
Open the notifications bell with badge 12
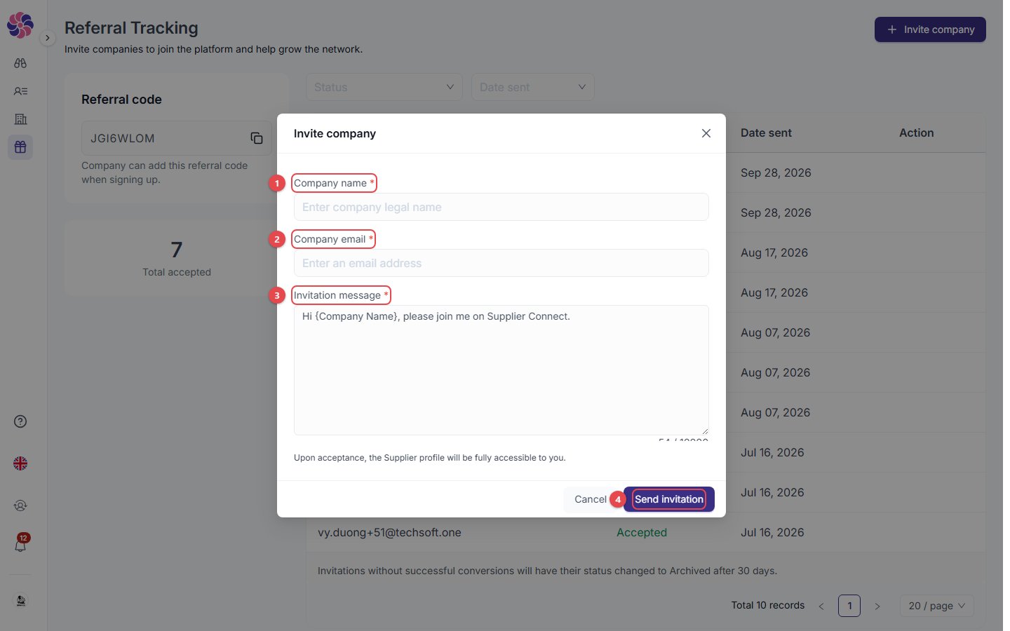(20, 544)
